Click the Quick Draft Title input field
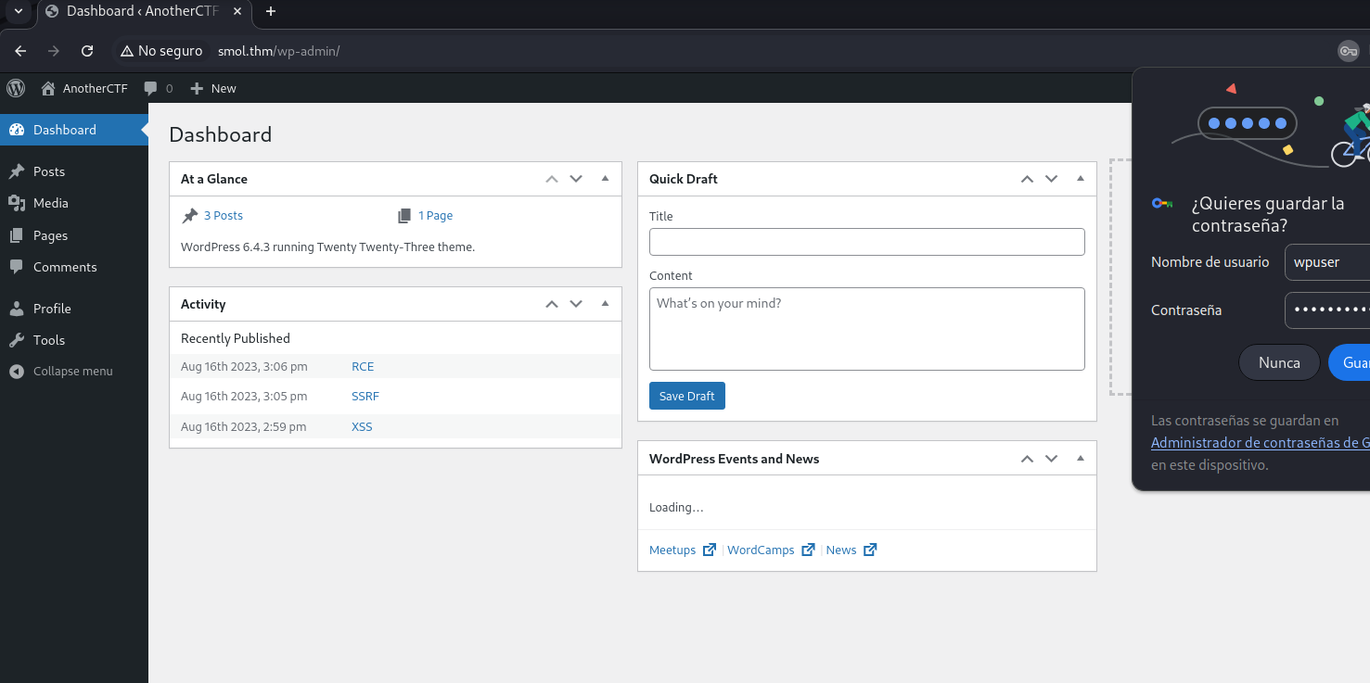This screenshot has height=683, width=1370. (x=866, y=242)
